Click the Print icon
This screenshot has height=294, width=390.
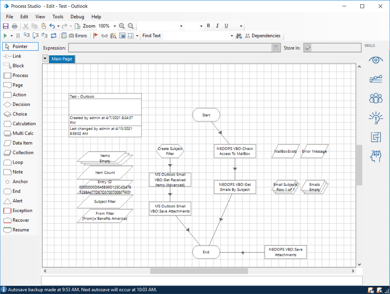pos(14,26)
